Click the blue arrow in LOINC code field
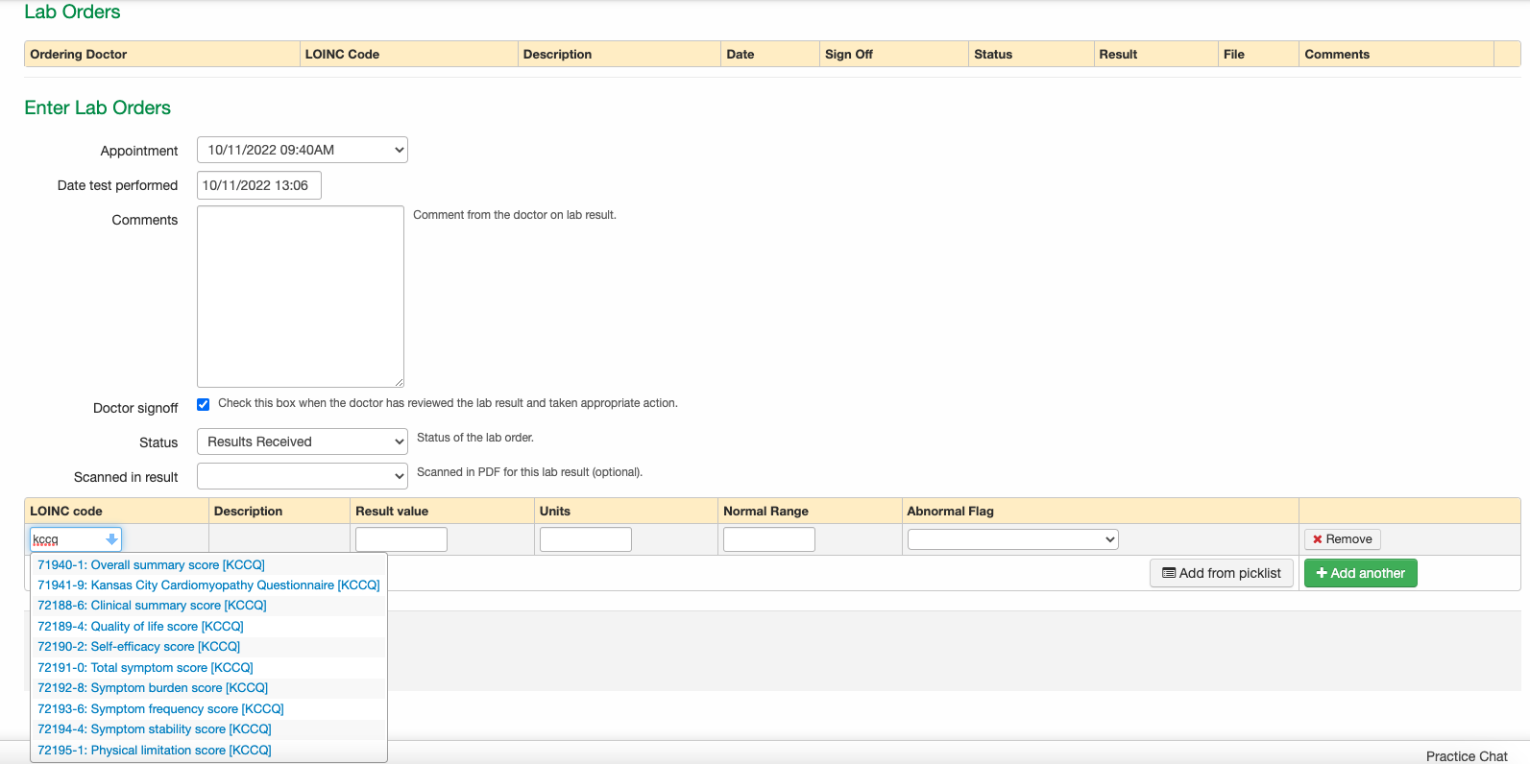Image resolution: width=1530 pixels, height=764 pixels. tap(111, 539)
